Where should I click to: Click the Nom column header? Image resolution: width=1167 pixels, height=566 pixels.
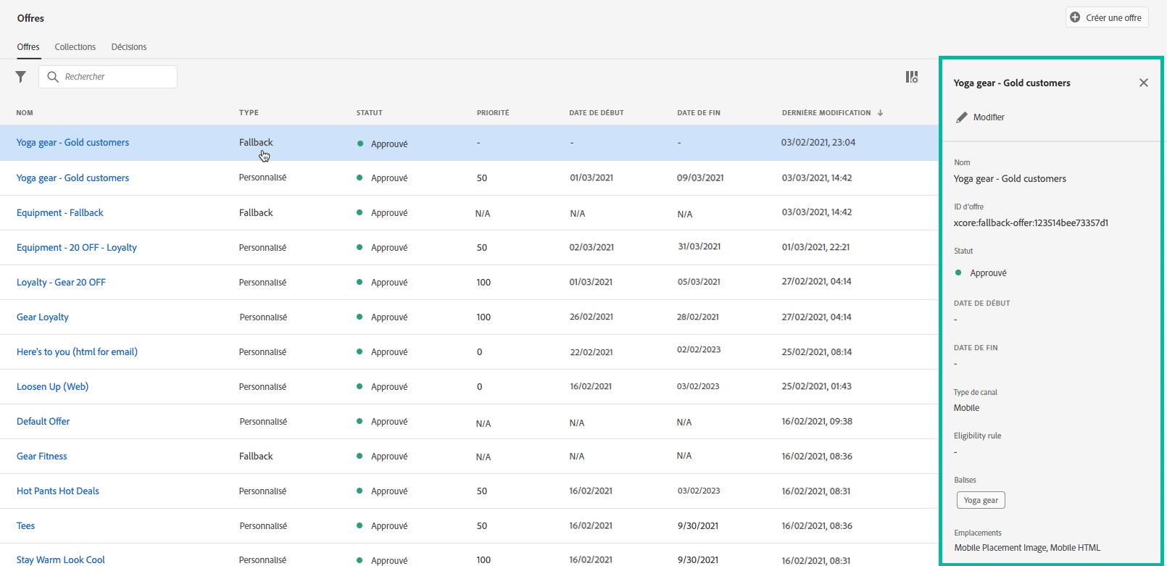click(25, 113)
